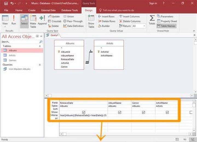The height and width of the screenshot is (142, 197).
Task: Choose Update query type
Action: (x=54, y=16)
